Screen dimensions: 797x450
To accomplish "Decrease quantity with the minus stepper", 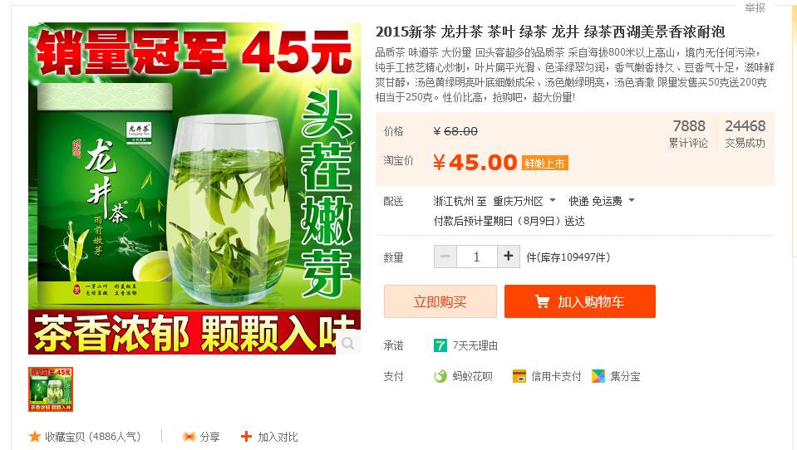I will click(445, 257).
